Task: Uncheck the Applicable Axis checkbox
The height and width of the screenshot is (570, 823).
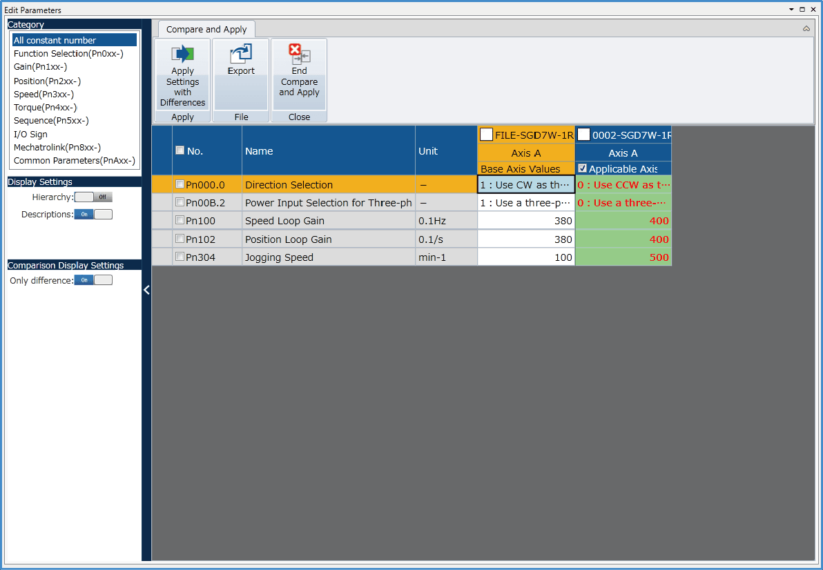Action: click(582, 168)
